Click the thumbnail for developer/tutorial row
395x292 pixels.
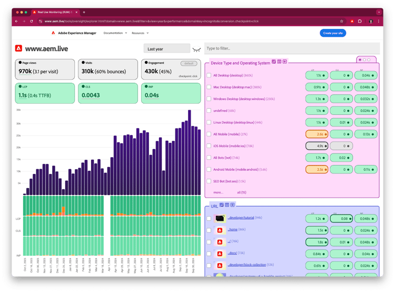(220, 218)
